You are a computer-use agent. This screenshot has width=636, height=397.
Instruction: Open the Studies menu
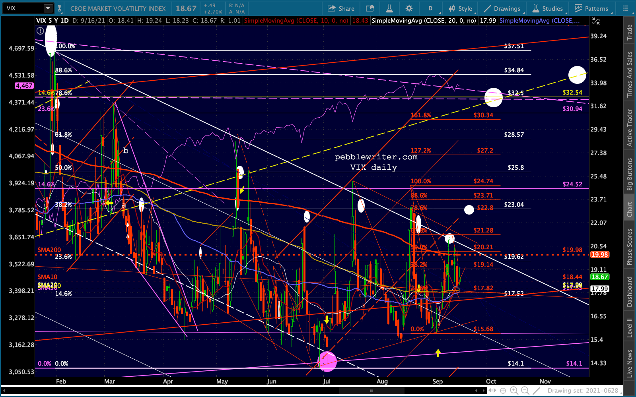[548, 8]
